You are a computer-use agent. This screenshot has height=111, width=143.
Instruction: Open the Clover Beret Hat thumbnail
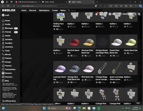tap(131, 41)
